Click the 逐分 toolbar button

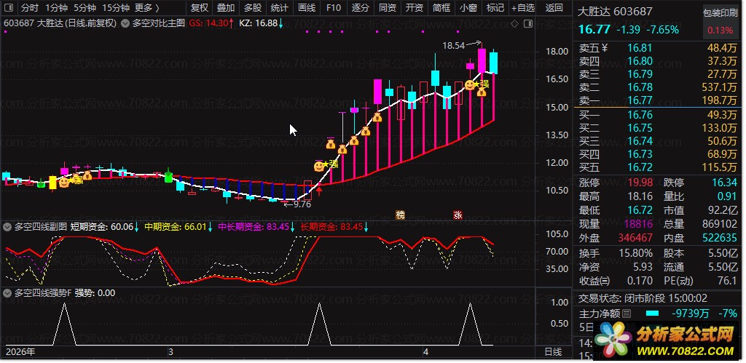pyautogui.click(x=360, y=7)
